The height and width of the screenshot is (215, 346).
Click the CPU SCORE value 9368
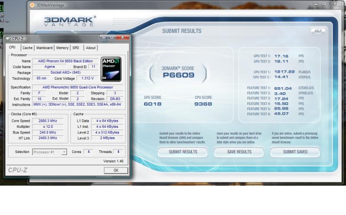[x=203, y=104]
